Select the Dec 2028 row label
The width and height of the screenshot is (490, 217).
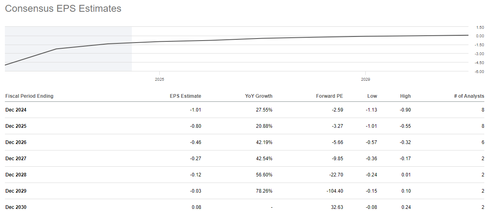(x=16, y=175)
